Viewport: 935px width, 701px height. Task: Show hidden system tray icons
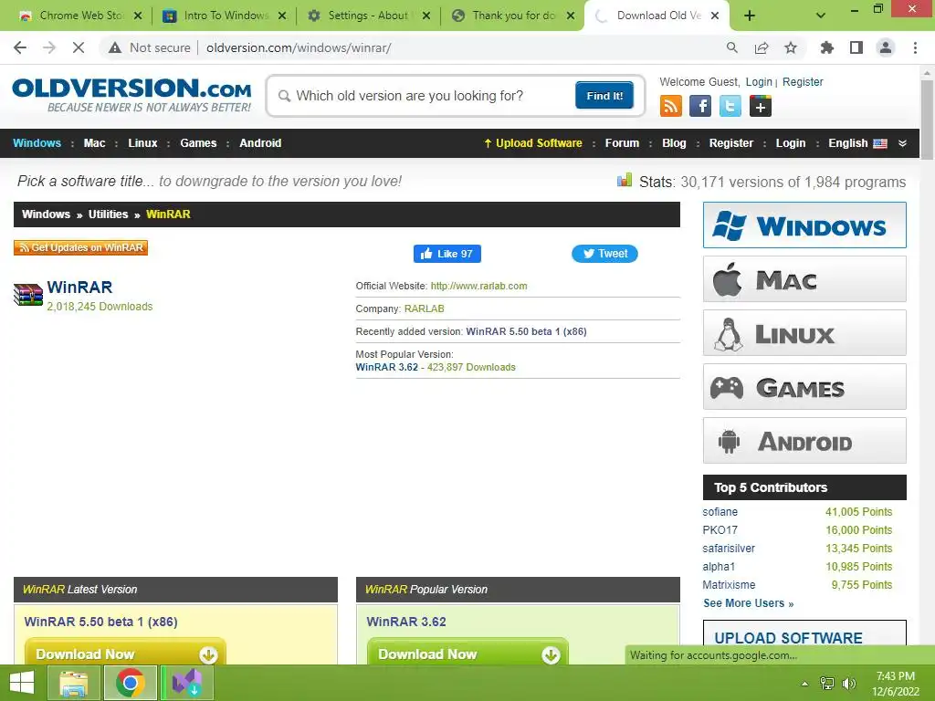(x=805, y=684)
